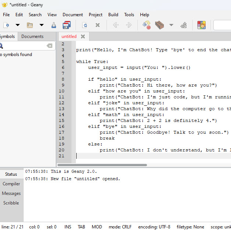Expand the recent files dropdown arrow
This screenshot has width=231, height=231.
click(x=41, y=25)
